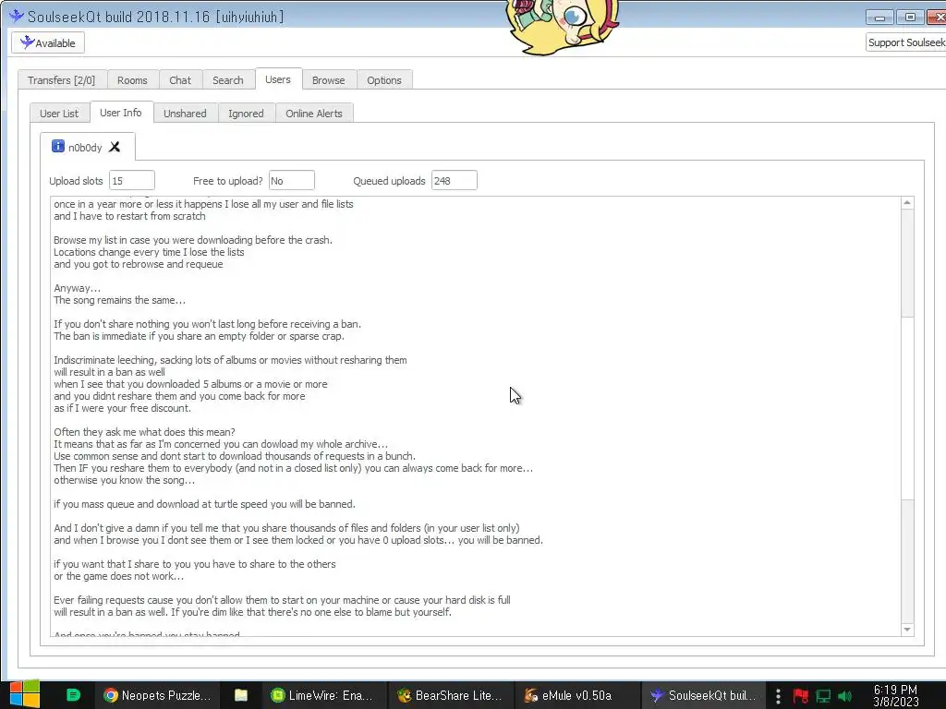Open the Ignored sub-tab
This screenshot has width=946, height=709.
click(x=246, y=114)
